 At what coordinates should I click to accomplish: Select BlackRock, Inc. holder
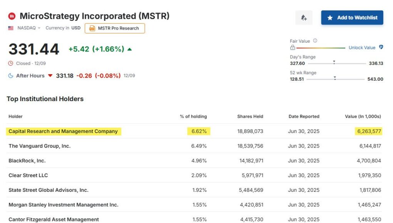(x=27, y=161)
